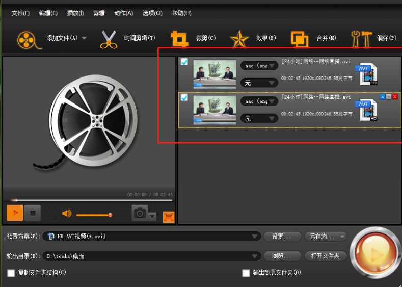The height and width of the screenshot is (287, 402).
Task: Uncheck the first video file checkbox
Action: (x=184, y=62)
